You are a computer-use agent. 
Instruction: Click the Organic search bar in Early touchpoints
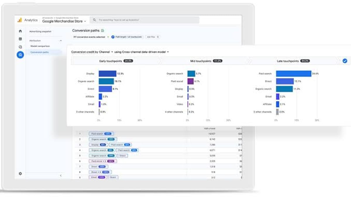click(x=106, y=81)
